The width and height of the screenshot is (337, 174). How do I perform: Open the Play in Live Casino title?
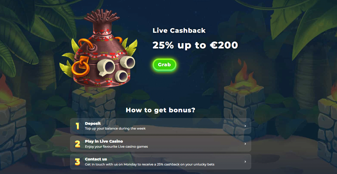[104, 141]
